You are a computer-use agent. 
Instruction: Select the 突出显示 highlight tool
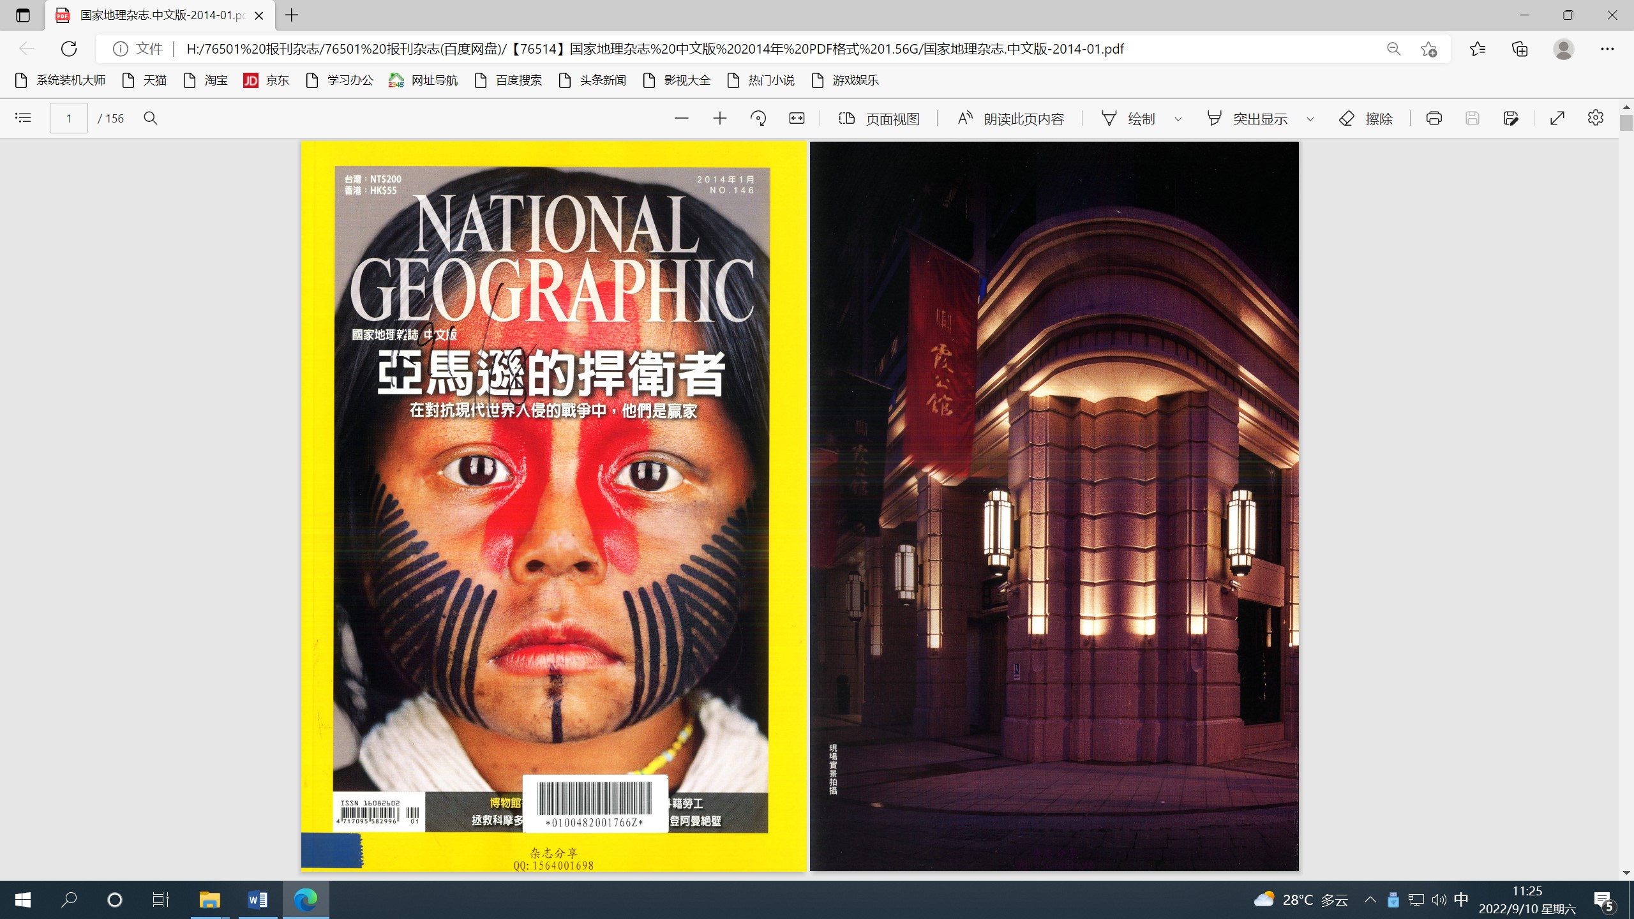(1247, 119)
